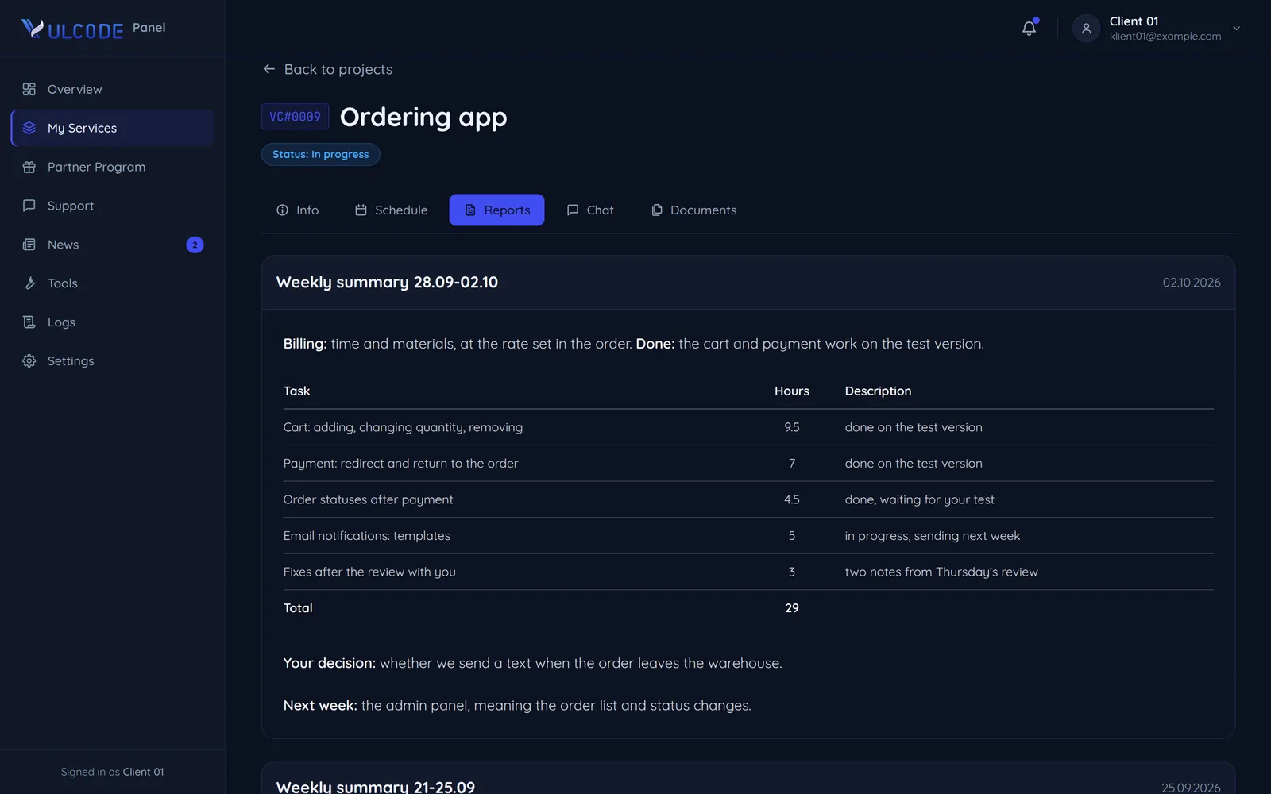Select the Reports tab label
The width and height of the screenshot is (1271, 794).
point(507,210)
